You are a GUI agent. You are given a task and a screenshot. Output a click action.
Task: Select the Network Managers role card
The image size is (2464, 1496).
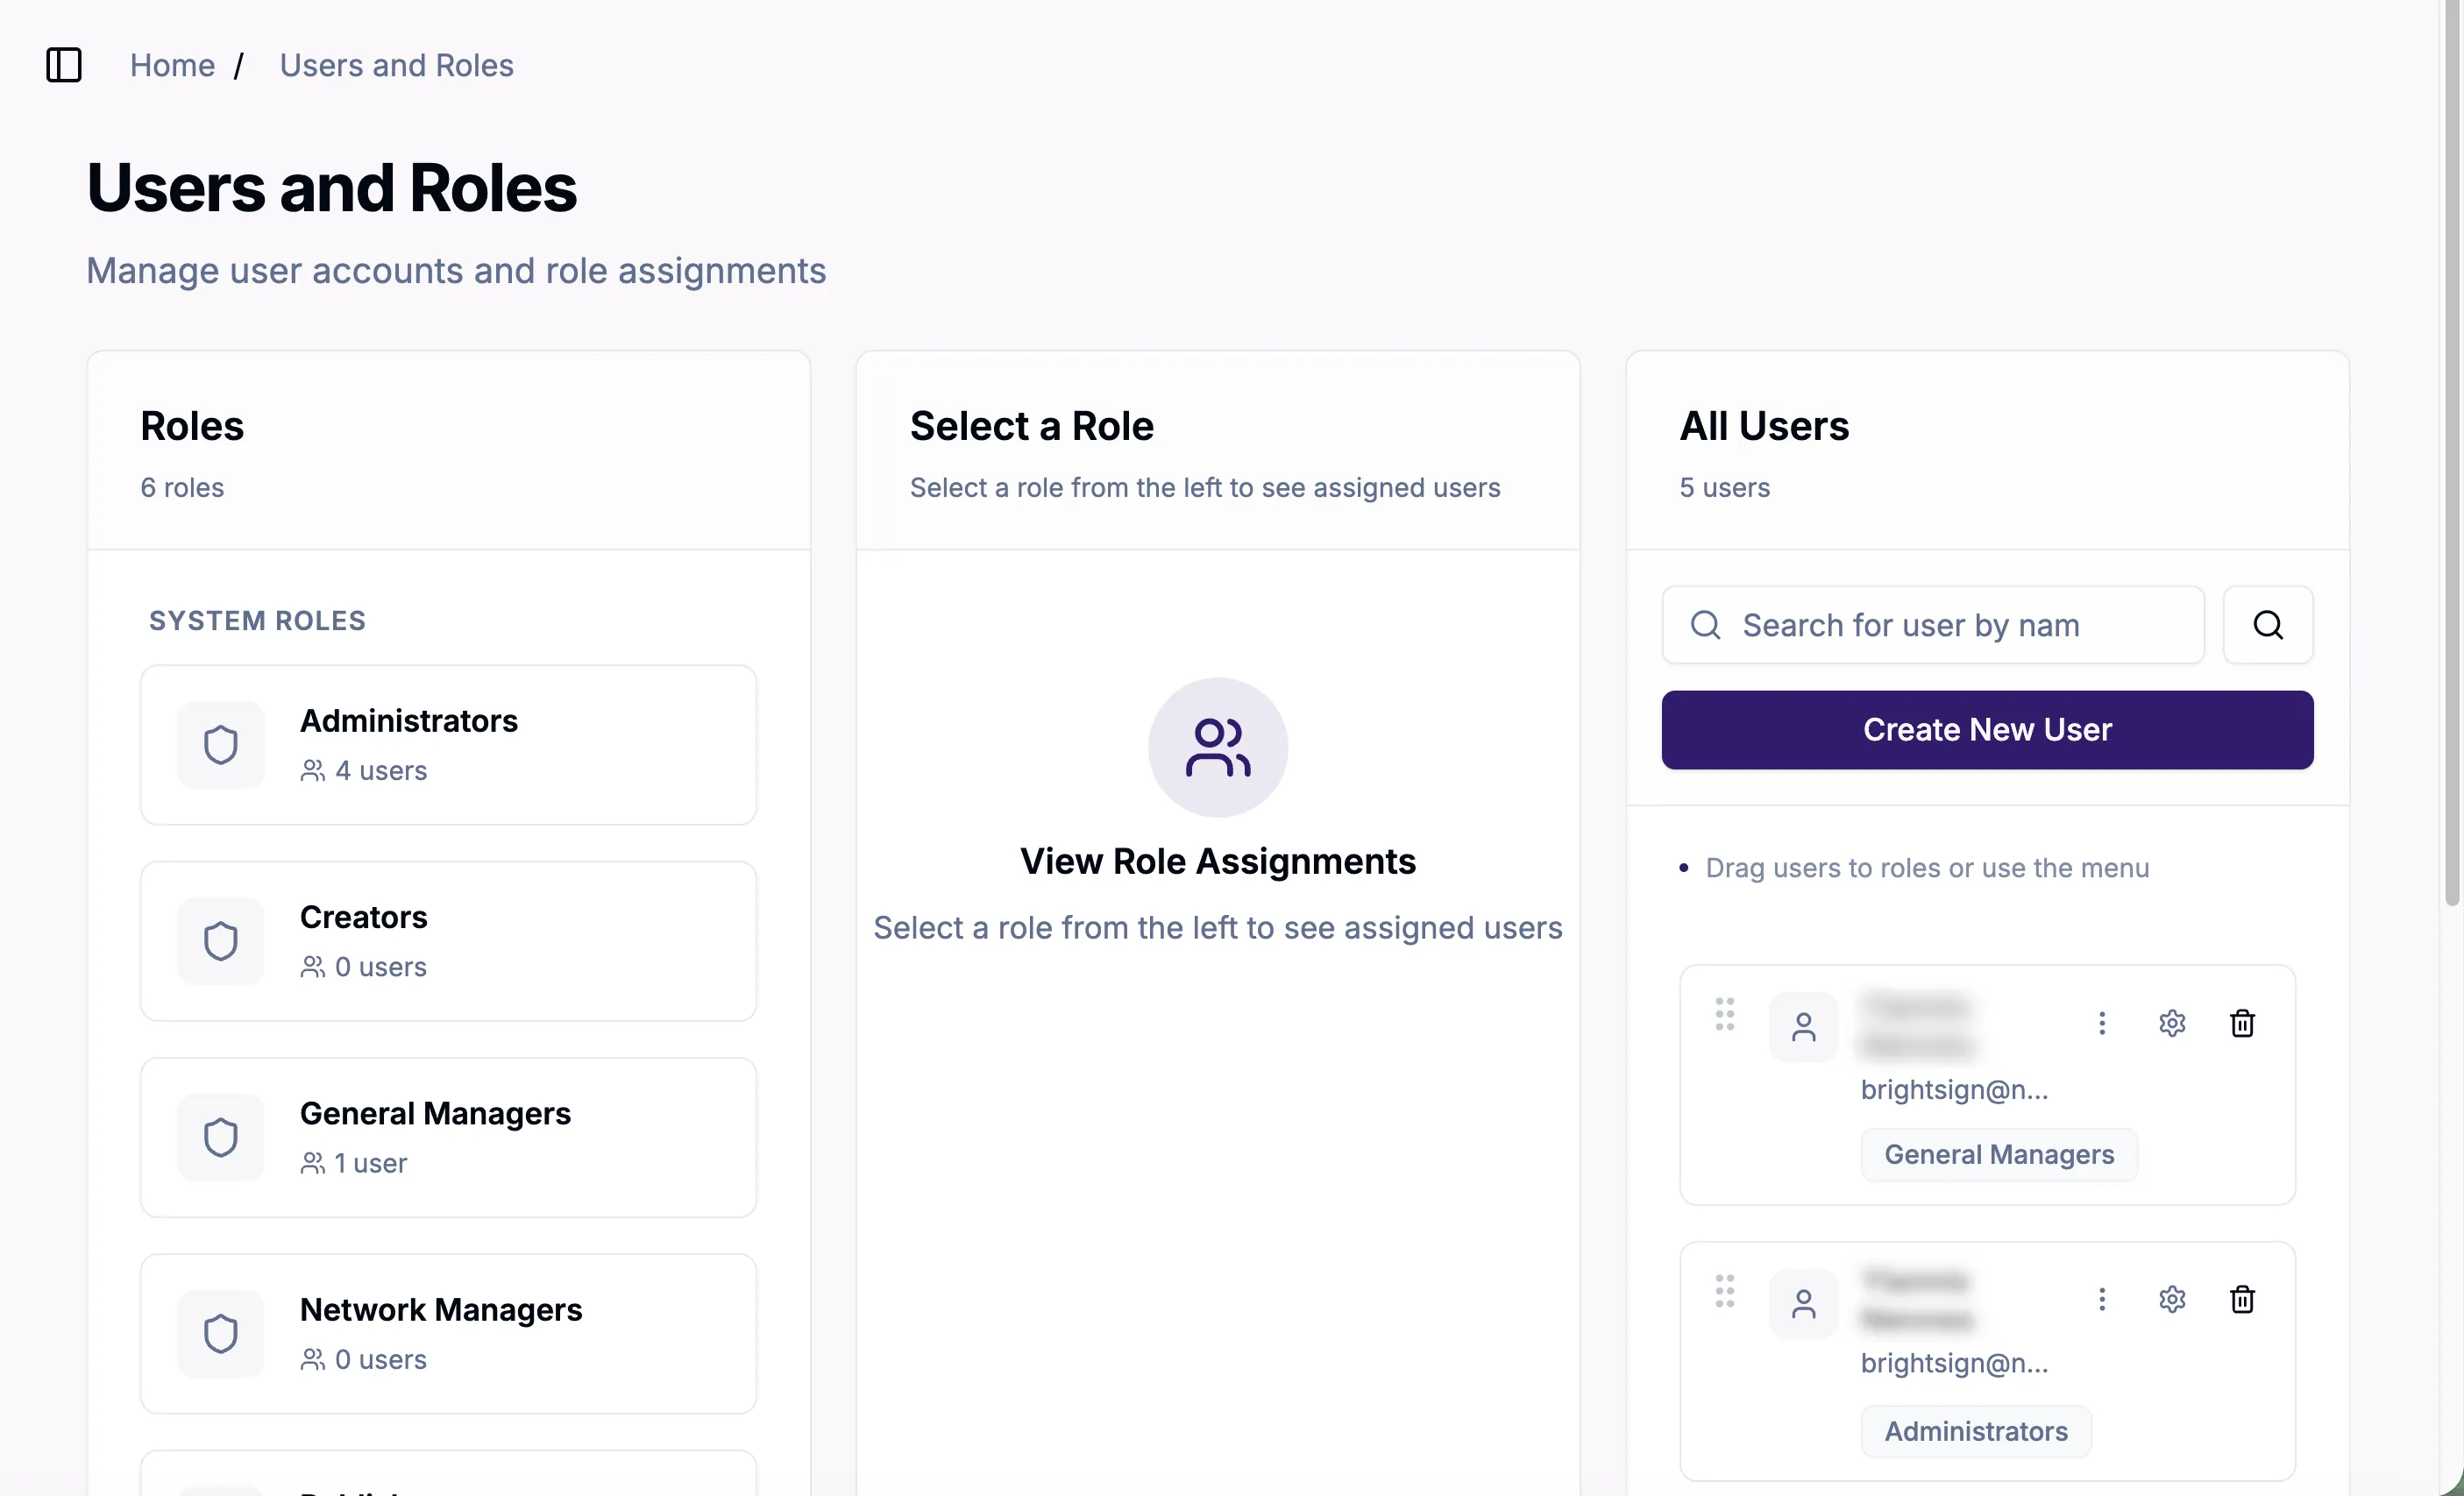pyautogui.click(x=448, y=1333)
